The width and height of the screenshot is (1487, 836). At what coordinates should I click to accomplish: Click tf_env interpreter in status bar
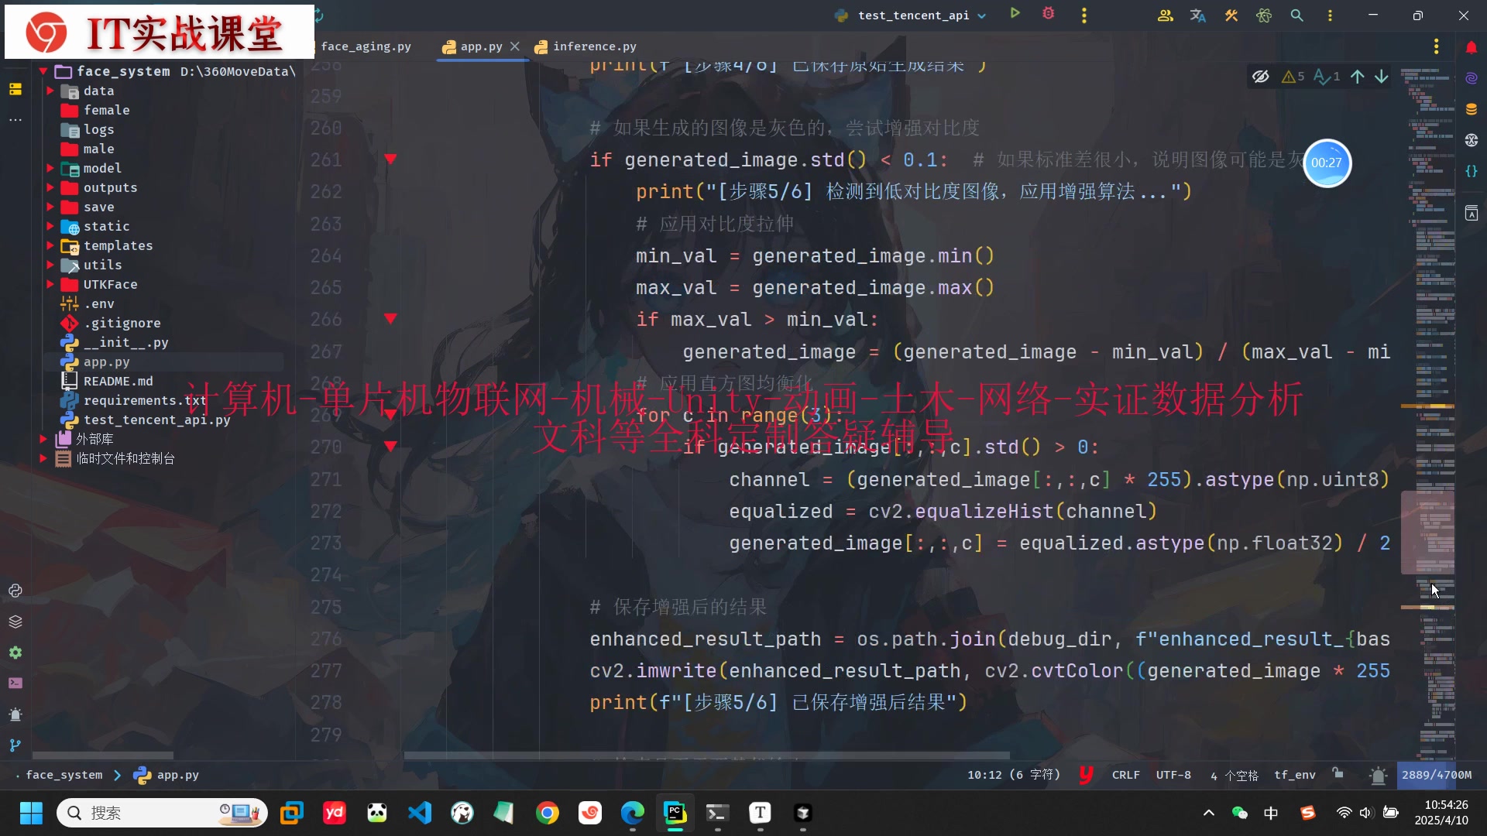[x=1294, y=775]
